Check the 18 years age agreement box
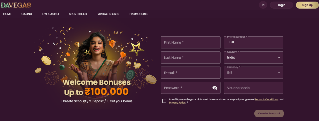The height and width of the screenshot is (121, 319). point(164,101)
